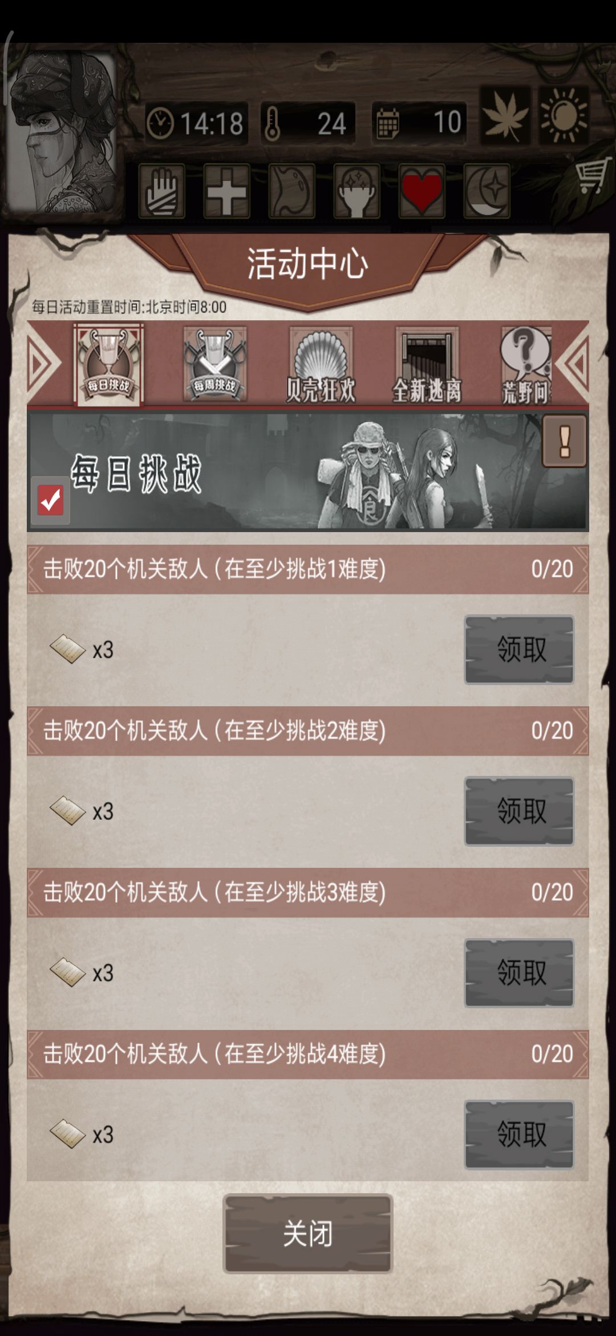Tap the moon sleep status icon
The height and width of the screenshot is (1336, 616).
pos(487,191)
